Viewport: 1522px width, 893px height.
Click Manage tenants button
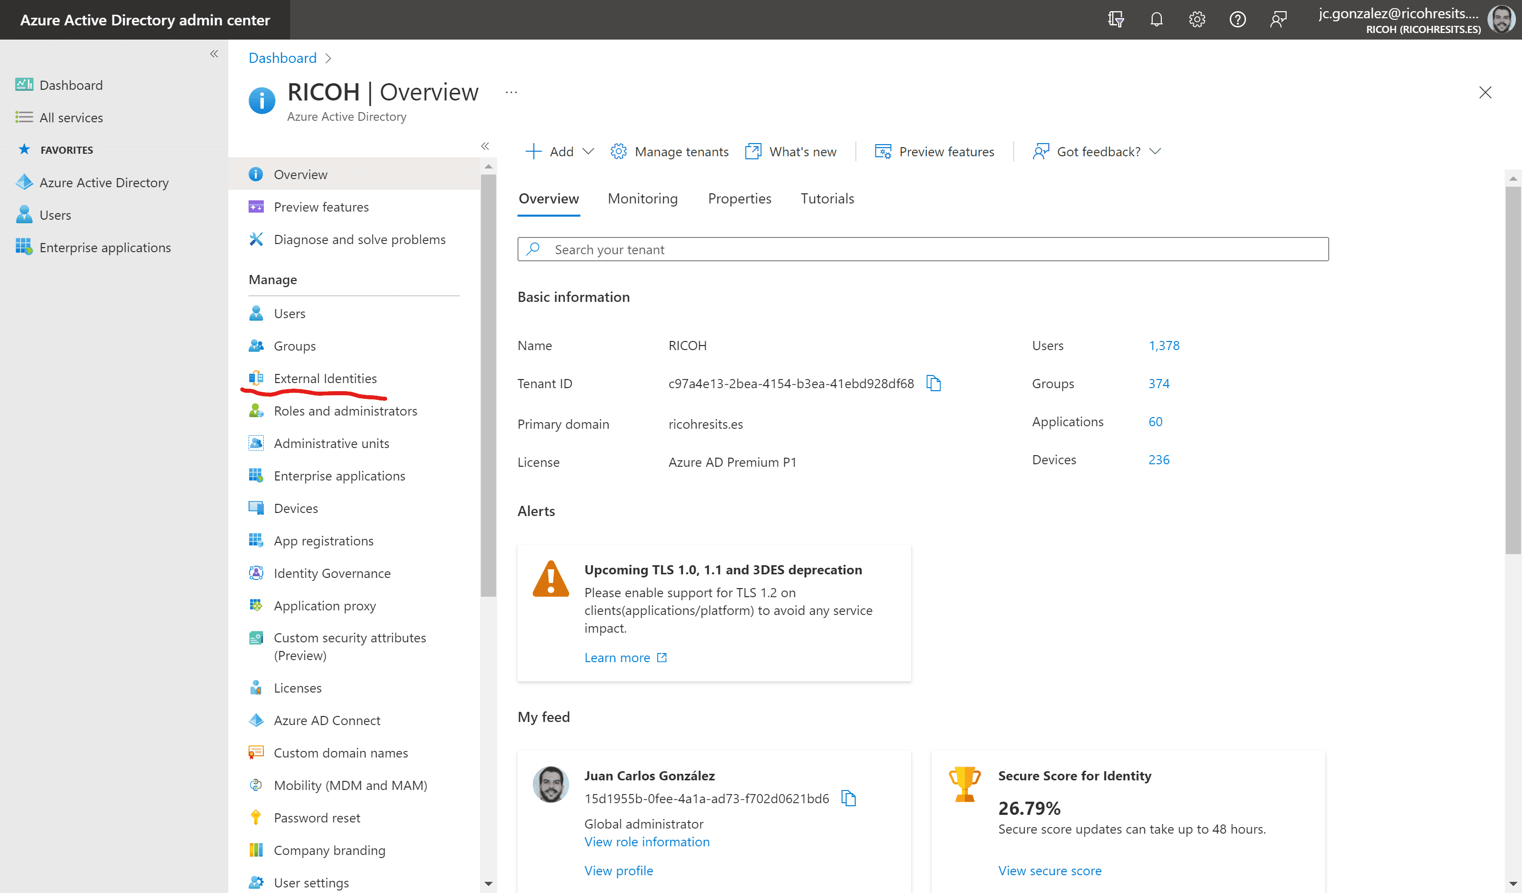pyautogui.click(x=669, y=151)
